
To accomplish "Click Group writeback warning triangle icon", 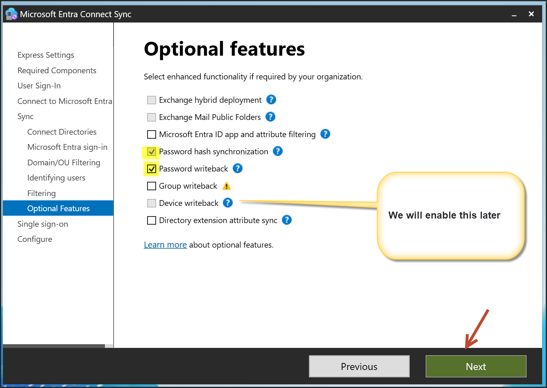I will (227, 186).
